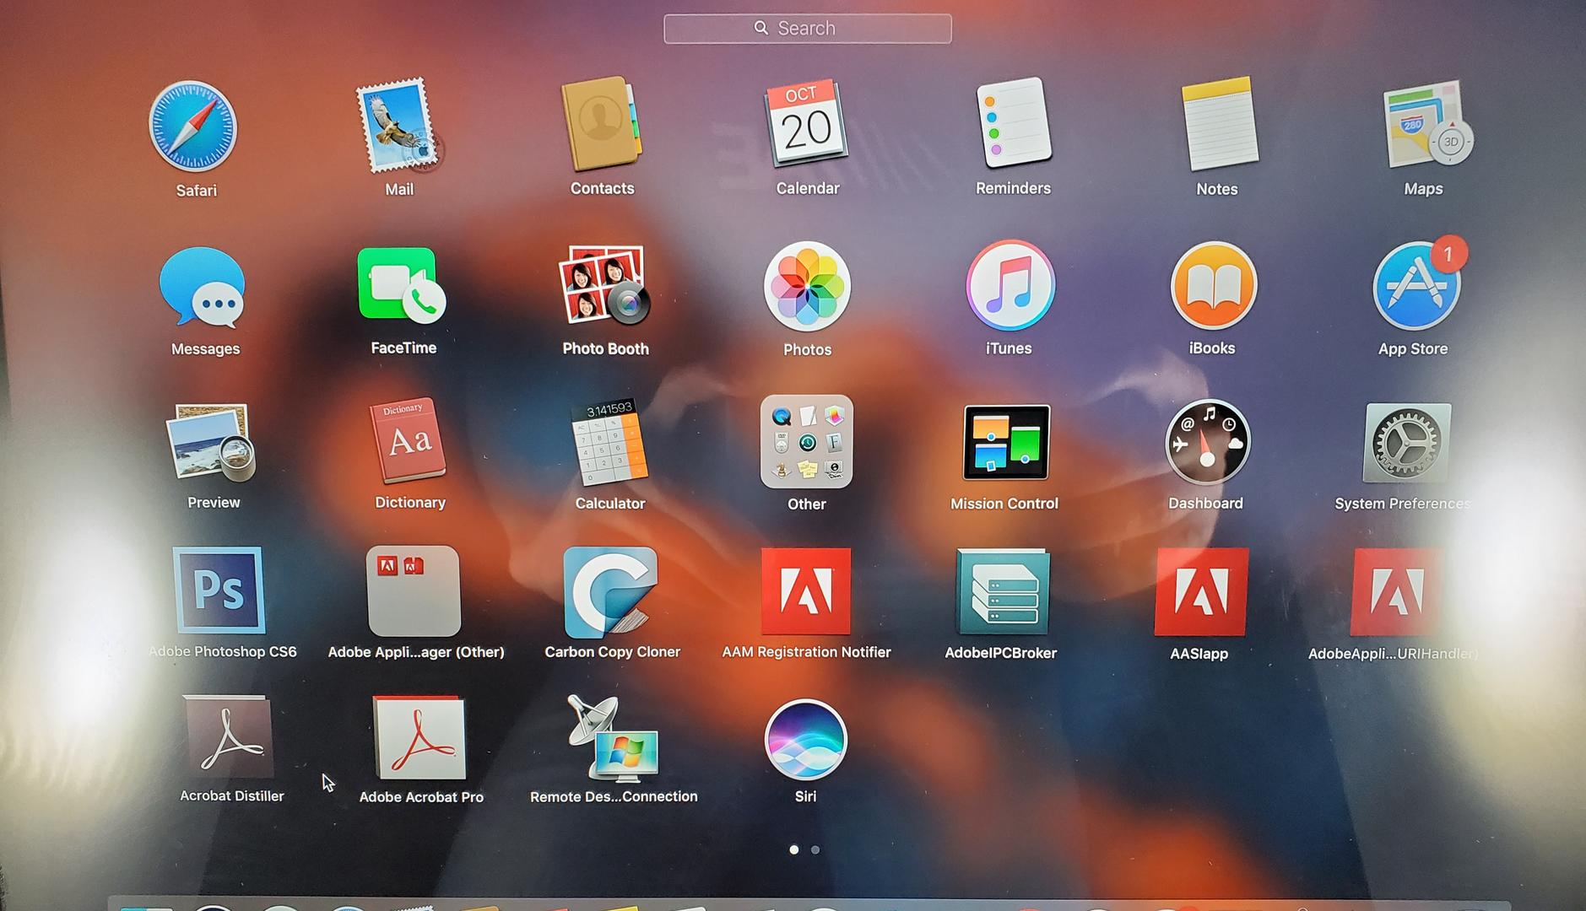This screenshot has height=911, width=1586.
Task: Open the AASIapp icon
Action: pyautogui.click(x=1200, y=591)
